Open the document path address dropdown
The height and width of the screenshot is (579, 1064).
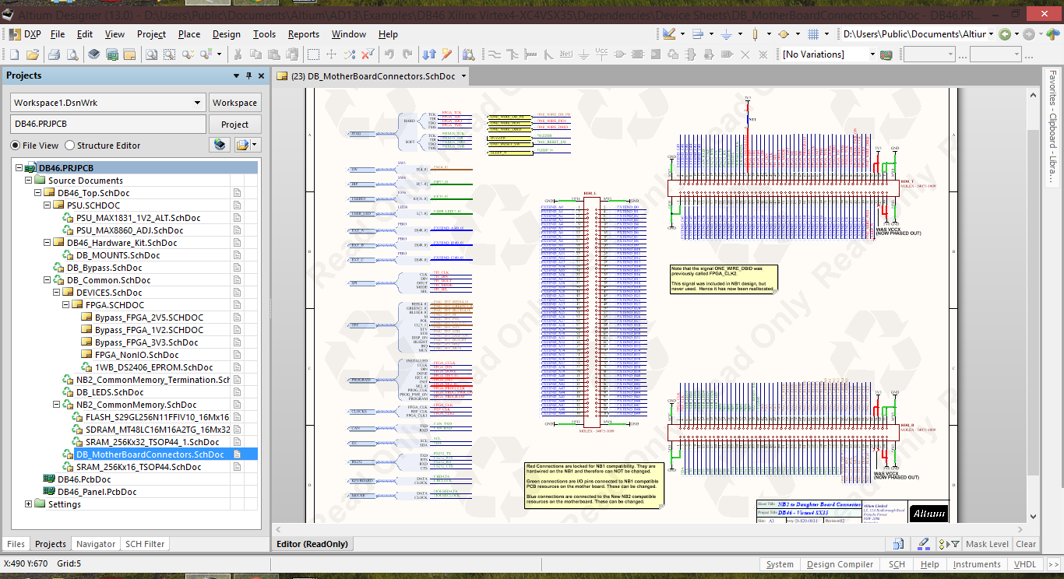click(991, 34)
